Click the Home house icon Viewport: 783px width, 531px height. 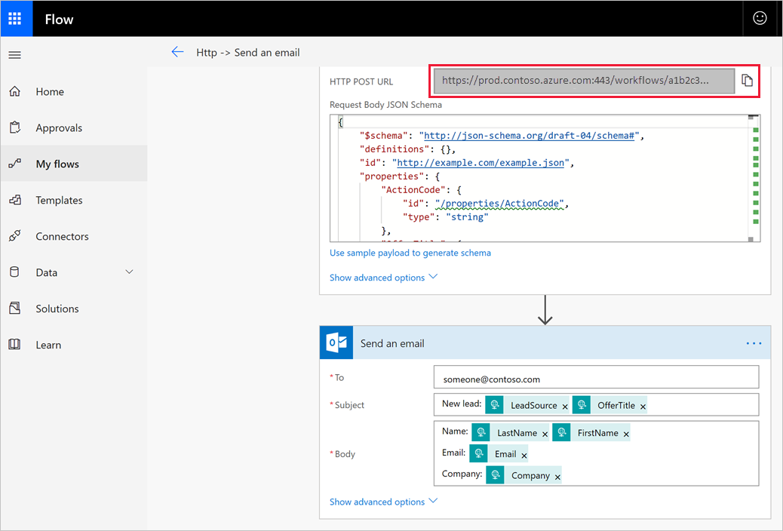(x=15, y=91)
